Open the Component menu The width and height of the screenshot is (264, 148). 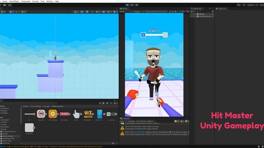point(26,1)
